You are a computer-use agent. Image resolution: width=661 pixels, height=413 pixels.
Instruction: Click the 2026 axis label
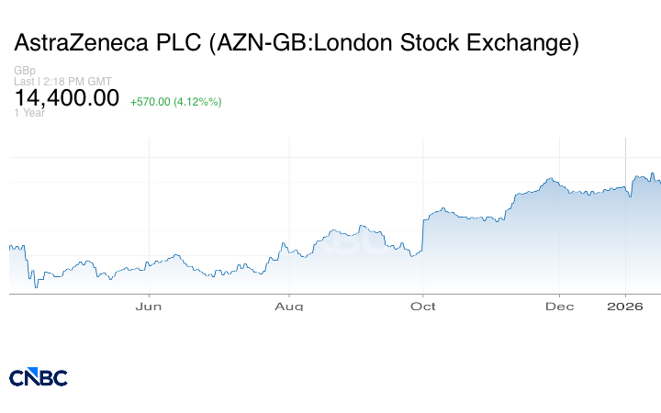pyautogui.click(x=625, y=306)
